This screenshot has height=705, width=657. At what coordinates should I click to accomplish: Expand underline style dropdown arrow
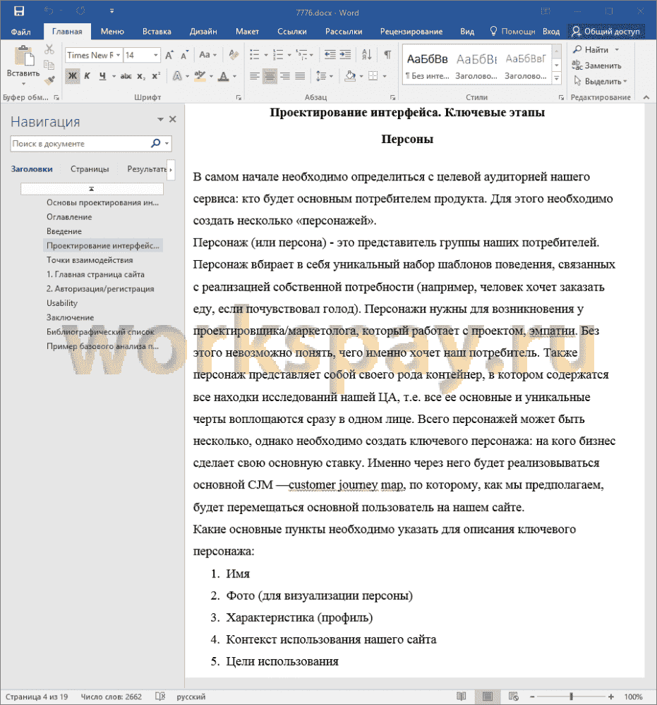[114, 76]
